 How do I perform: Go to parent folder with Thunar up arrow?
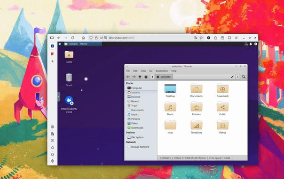click(140, 77)
